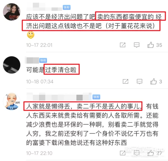Open the third commenter's blurred username
The height and width of the screenshot is (161, 168).
[59, 97]
